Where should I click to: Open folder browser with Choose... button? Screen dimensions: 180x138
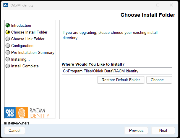[159, 80]
